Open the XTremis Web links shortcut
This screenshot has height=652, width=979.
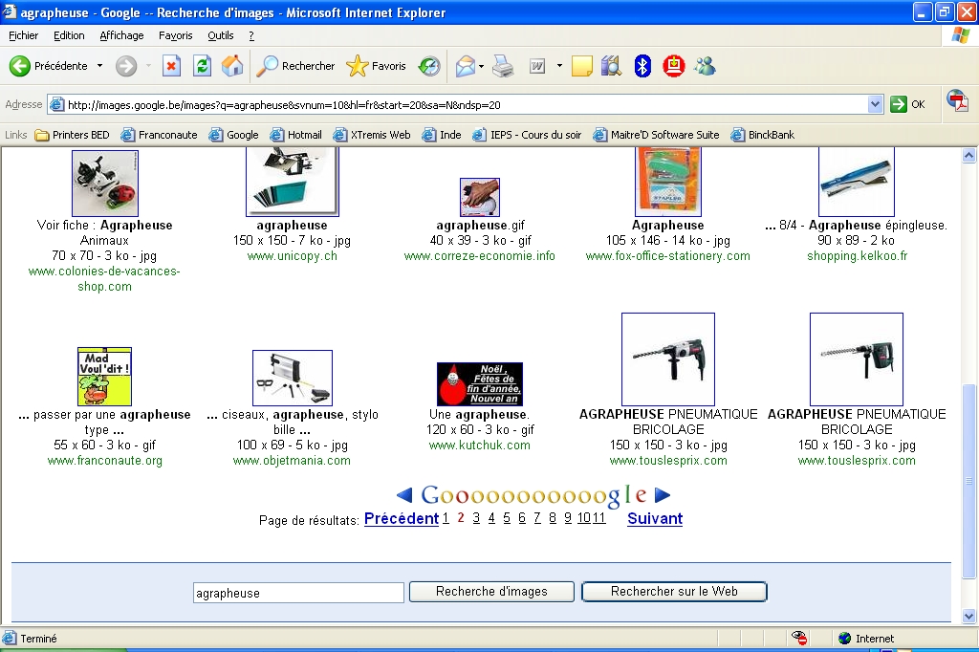coord(372,135)
